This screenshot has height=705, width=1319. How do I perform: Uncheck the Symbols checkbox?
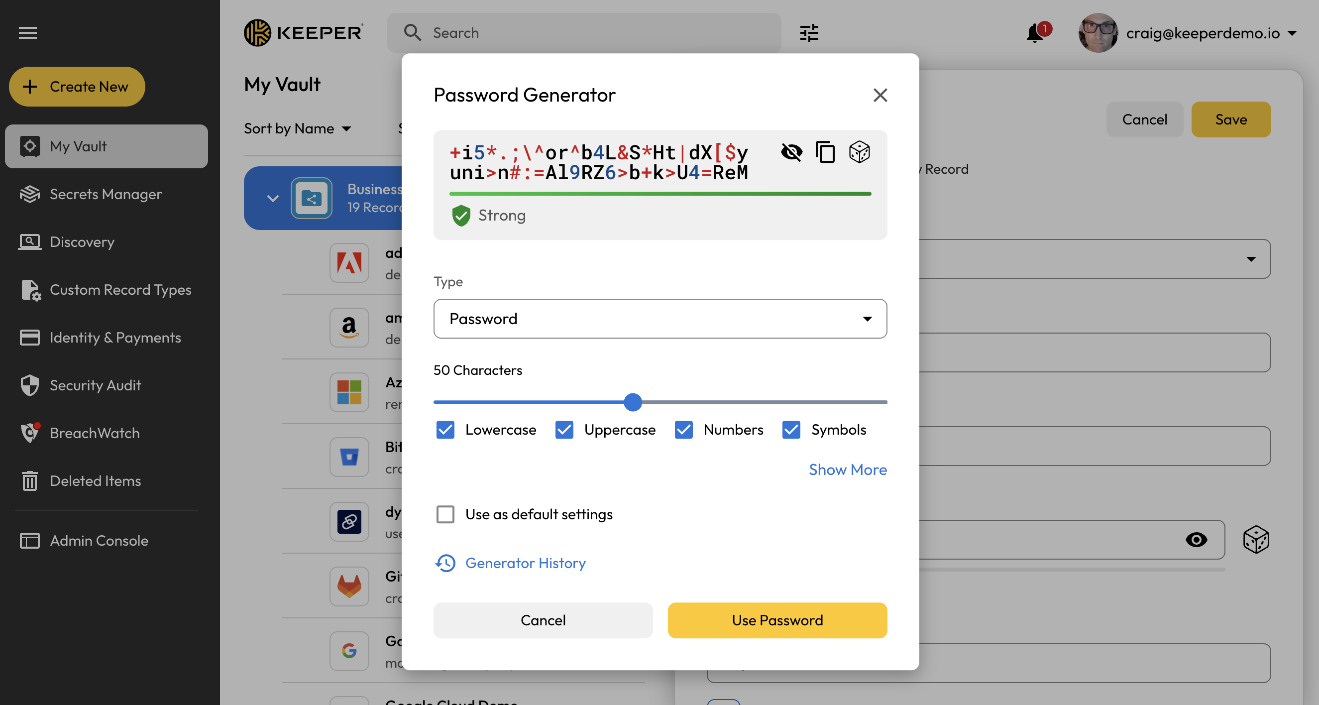click(791, 429)
